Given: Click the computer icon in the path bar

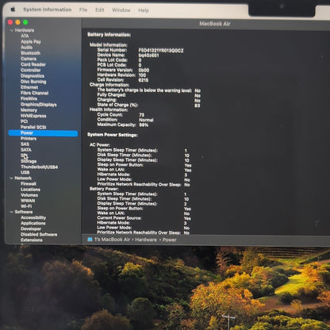Looking at the screenshot, I should click(90, 240).
